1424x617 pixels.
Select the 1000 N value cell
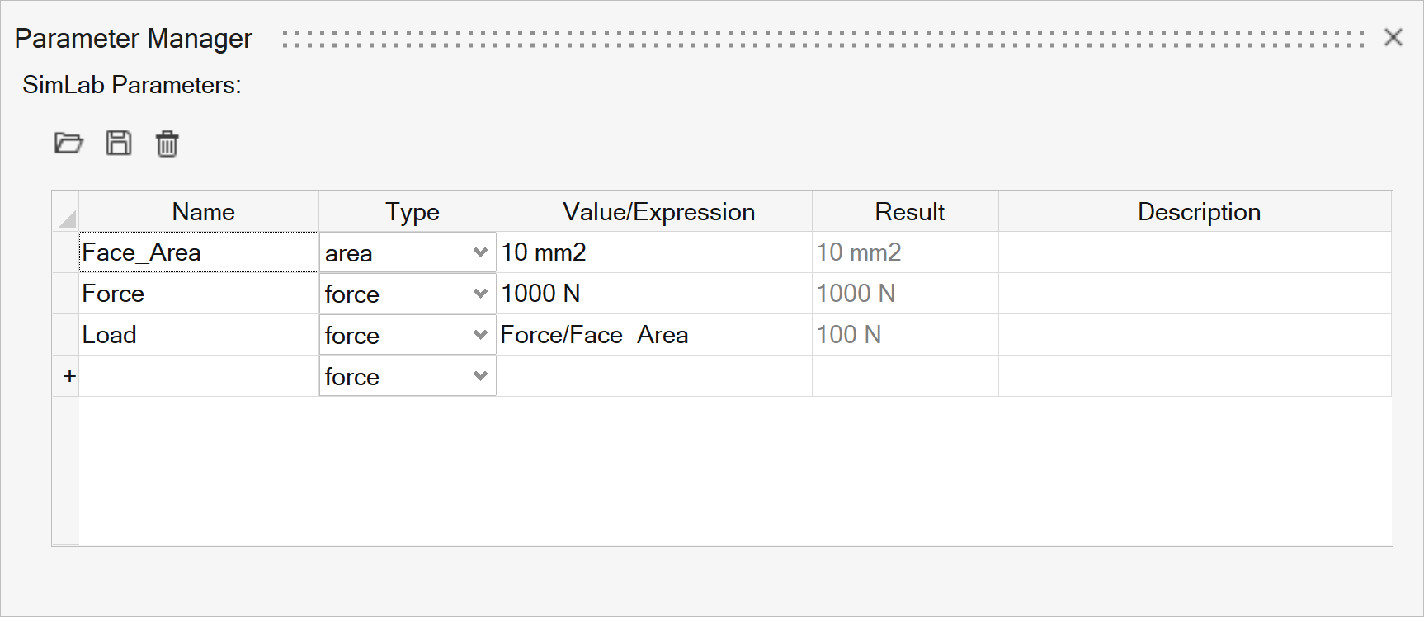(x=654, y=294)
